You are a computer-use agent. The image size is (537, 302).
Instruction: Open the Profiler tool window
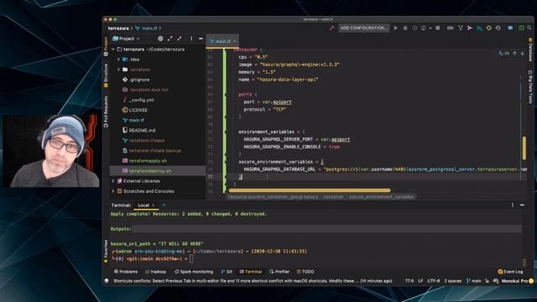(279, 272)
